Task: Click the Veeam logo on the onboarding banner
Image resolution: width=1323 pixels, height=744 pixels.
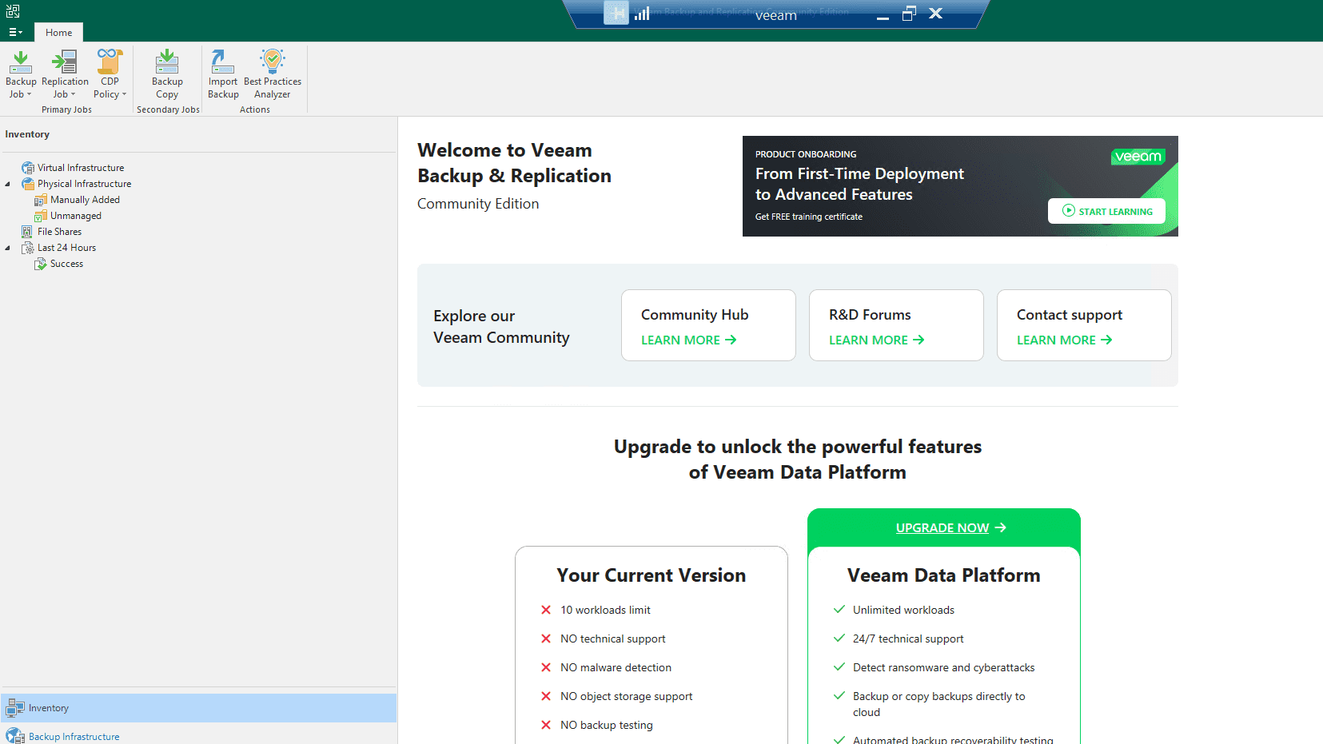Action: 1138,157
